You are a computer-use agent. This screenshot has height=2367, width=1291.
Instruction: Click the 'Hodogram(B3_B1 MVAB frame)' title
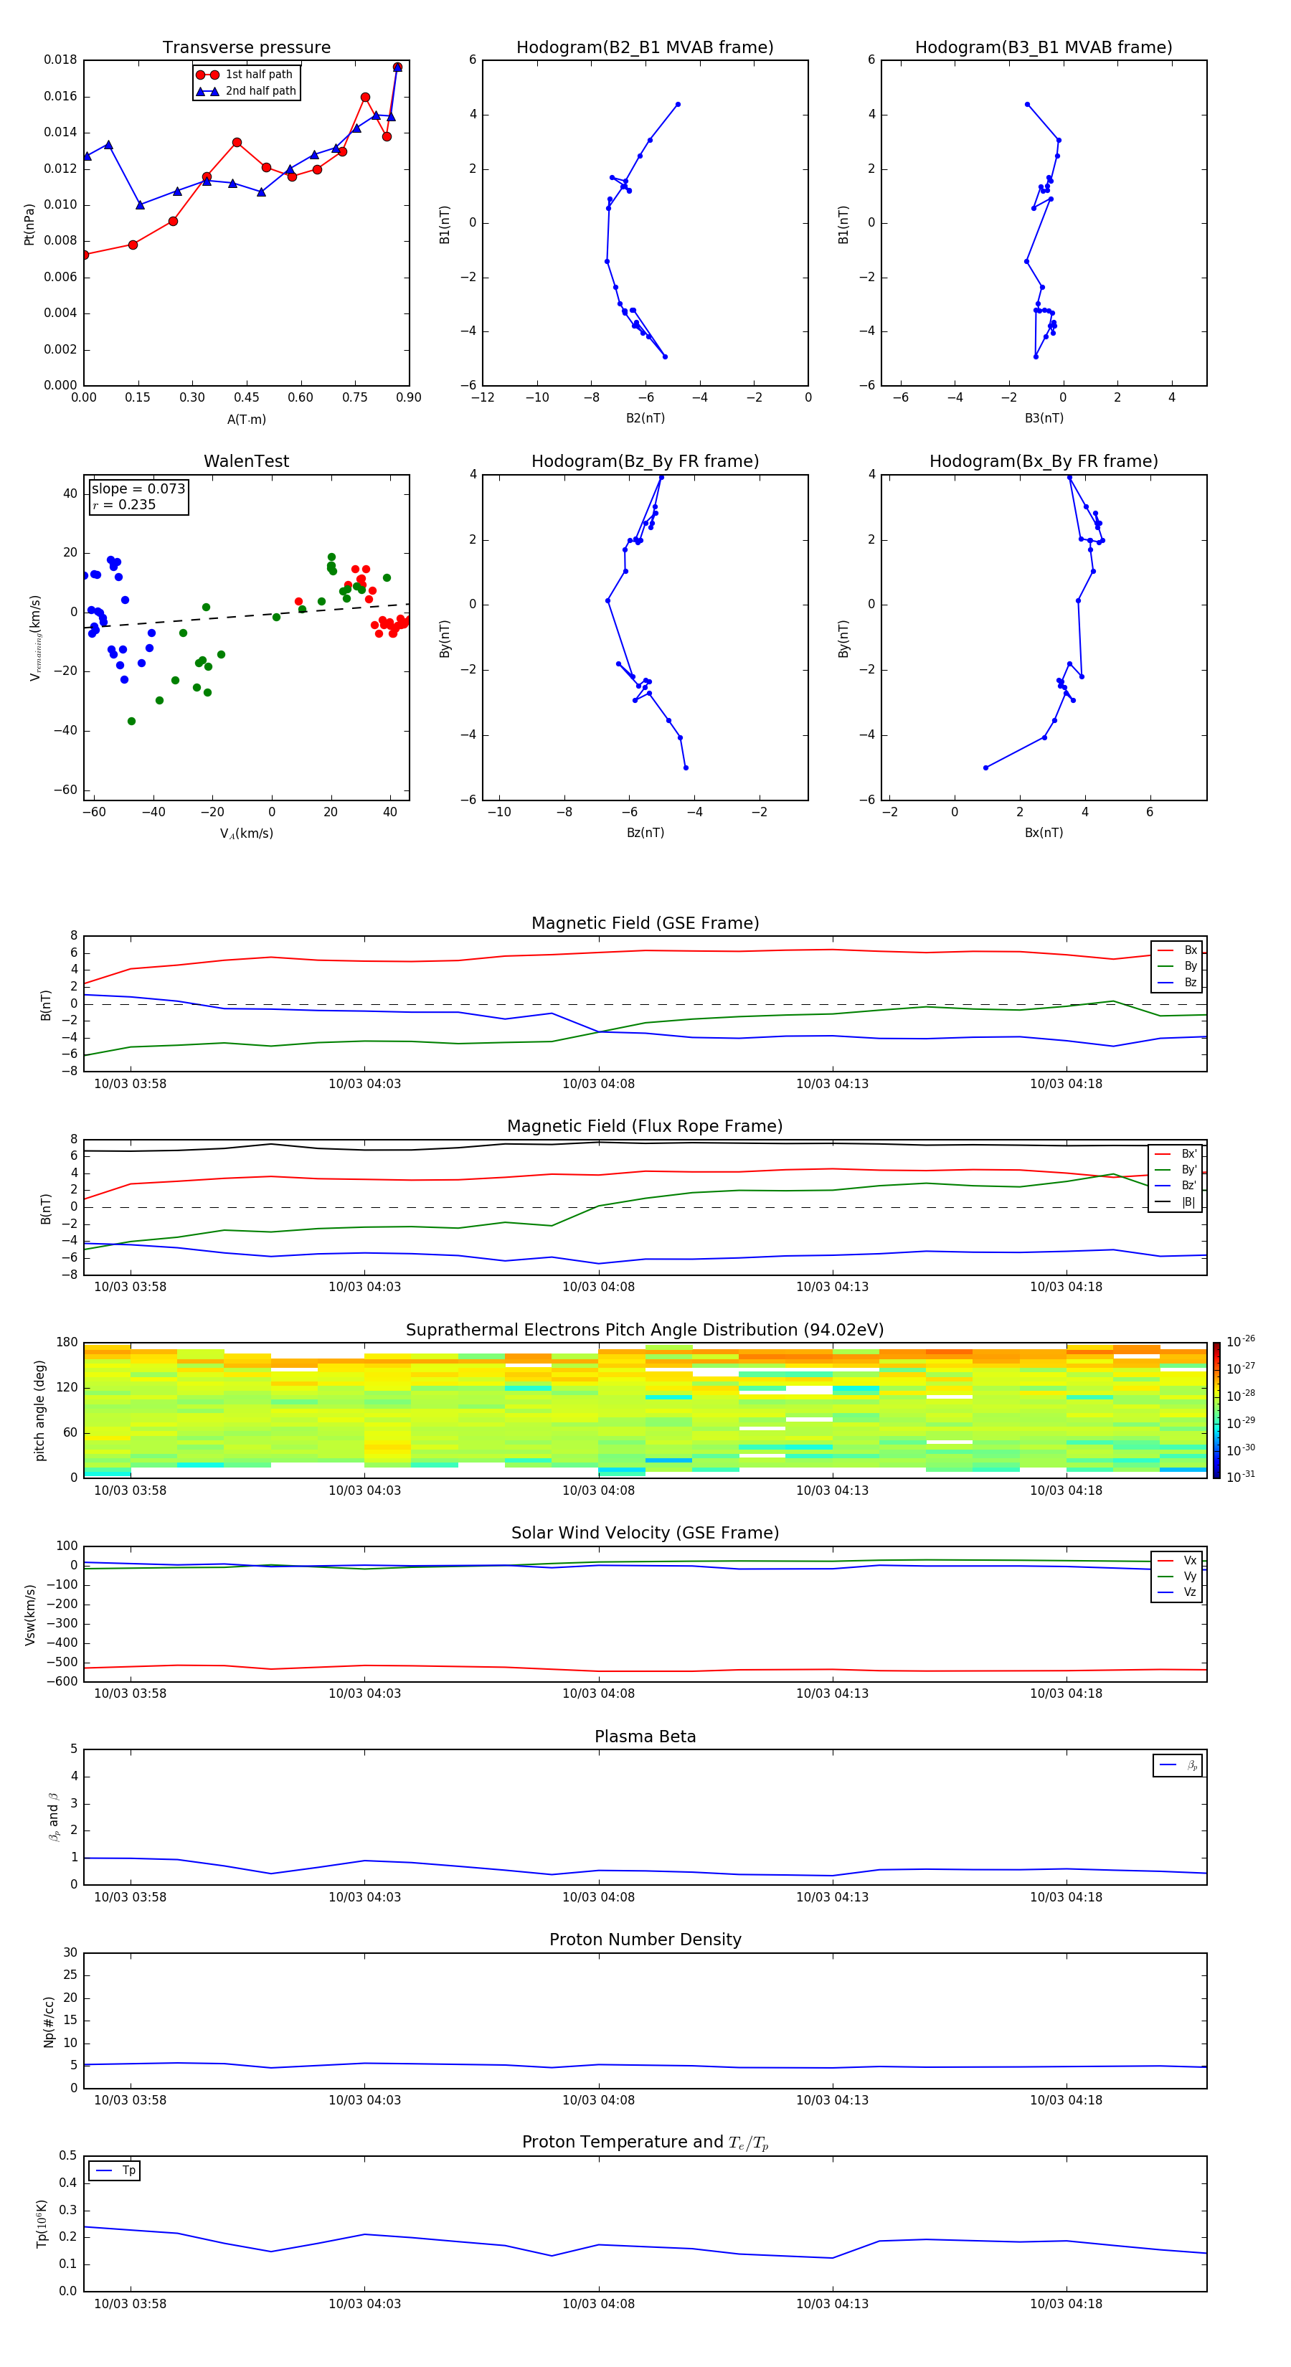coord(1044,48)
